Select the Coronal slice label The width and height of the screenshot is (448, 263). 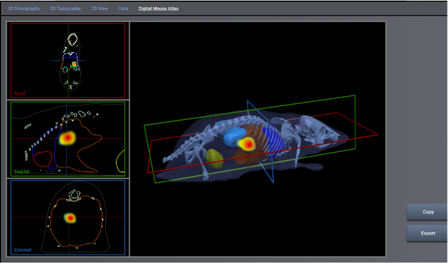click(23, 249)
